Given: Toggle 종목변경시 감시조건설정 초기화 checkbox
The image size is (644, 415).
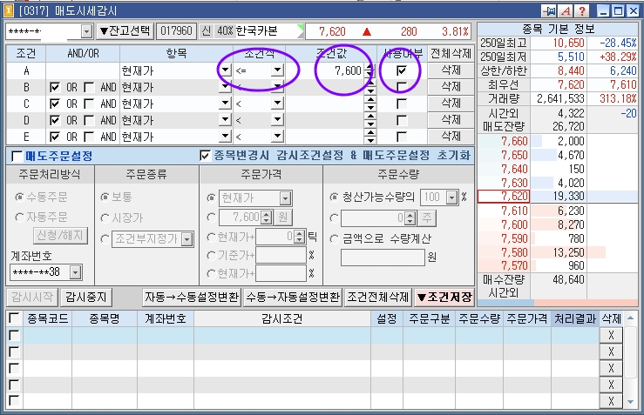Looking at the screenshot, I should click(205, 156).
